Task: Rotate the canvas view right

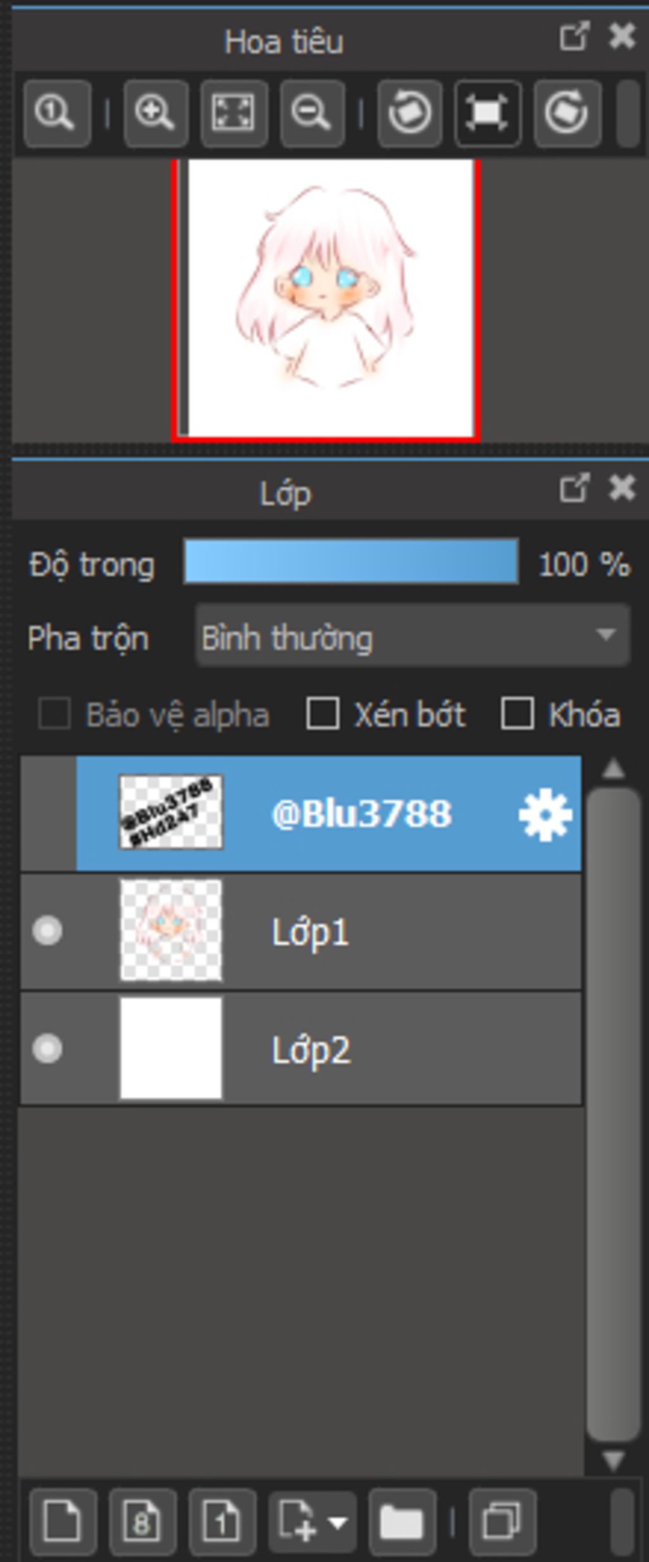Action: coord(567,114)
